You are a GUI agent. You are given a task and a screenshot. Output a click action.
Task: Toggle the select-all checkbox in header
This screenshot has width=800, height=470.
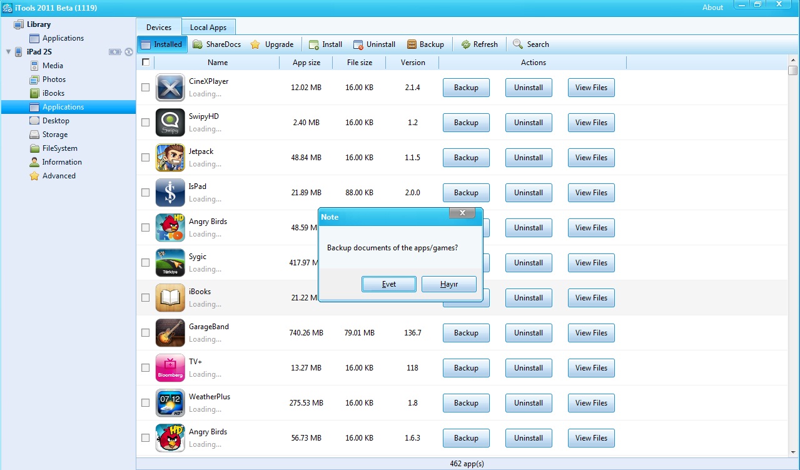146,62
